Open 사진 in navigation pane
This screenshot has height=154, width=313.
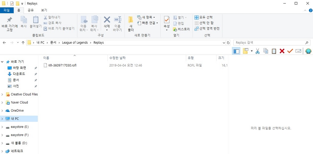16,86
